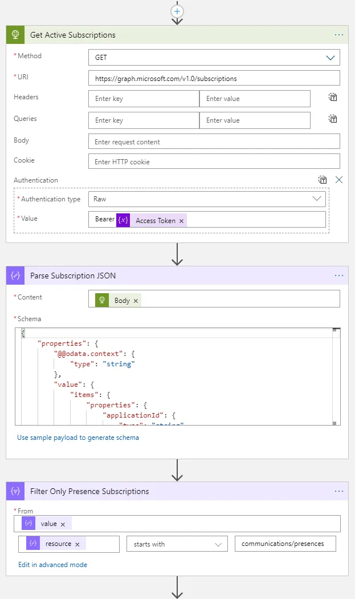Click the Queries Enter value field
Screen dimensions: 355x599
[255, 120]
